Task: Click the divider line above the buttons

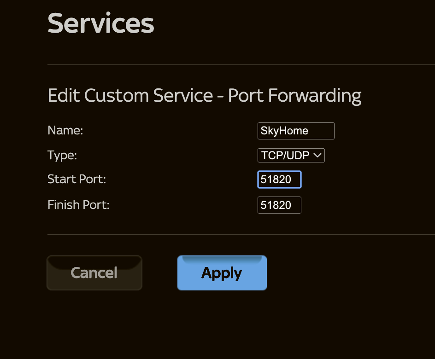Action: pyautogui.click(x=240, y=234)
